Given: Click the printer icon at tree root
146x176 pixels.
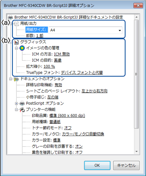Looking at the screenshot, I should pyautogui.click(x=11, y=18).
